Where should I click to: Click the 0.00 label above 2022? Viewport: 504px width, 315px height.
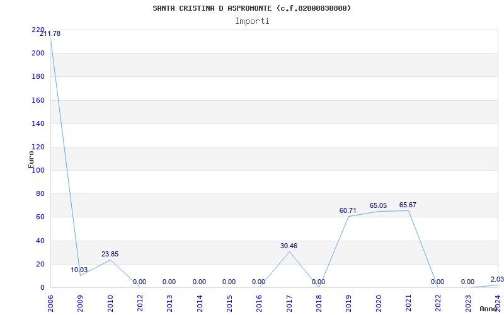[x=437, y=282]
